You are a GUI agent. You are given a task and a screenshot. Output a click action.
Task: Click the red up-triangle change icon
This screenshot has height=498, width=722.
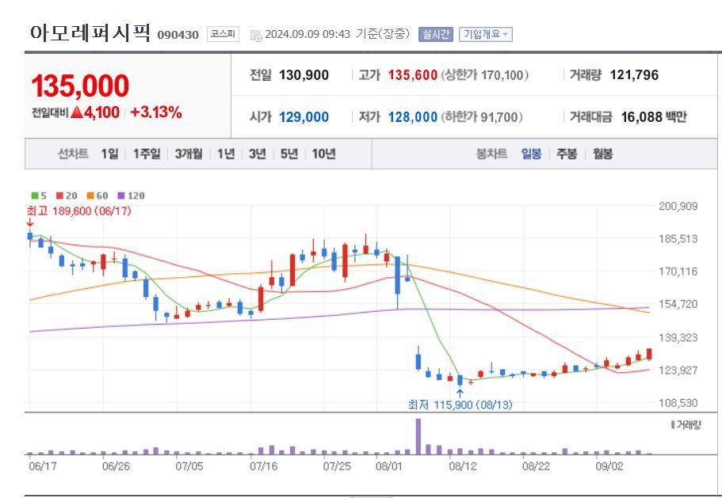pyautogui.click(x=77, y=112)
